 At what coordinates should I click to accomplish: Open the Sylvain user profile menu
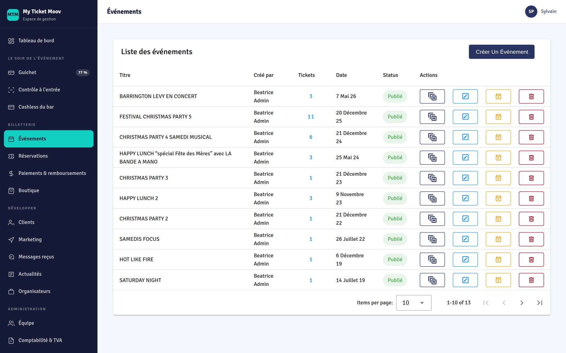coord(541,12)
